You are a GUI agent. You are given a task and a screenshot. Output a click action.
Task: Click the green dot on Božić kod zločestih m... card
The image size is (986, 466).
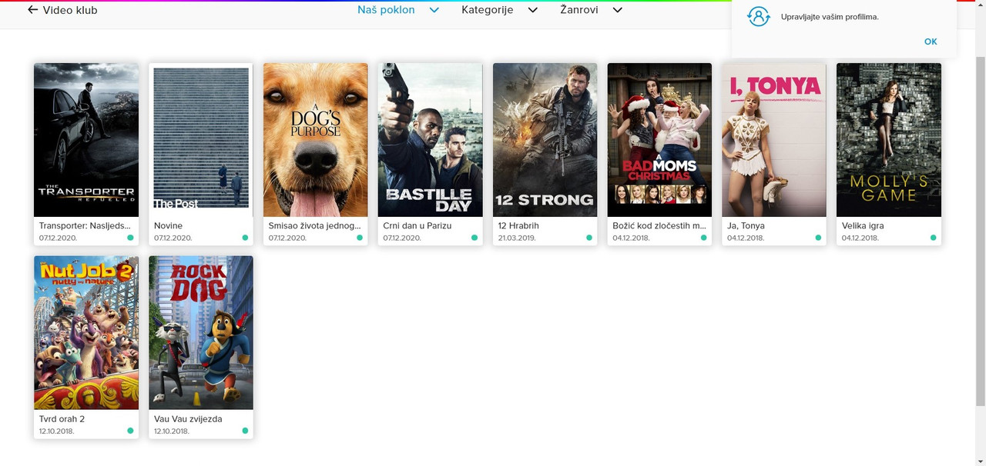(x=703, y=238)
